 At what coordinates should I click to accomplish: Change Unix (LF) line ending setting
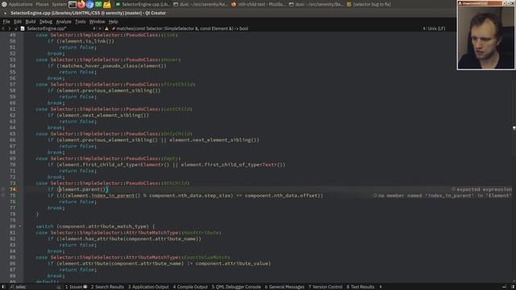pos(436,29)
